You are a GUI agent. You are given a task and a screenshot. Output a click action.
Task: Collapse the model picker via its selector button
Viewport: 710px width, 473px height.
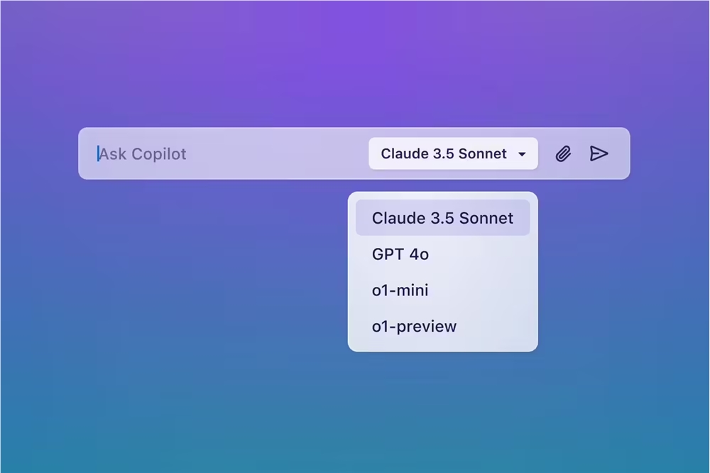pos(453,153)
